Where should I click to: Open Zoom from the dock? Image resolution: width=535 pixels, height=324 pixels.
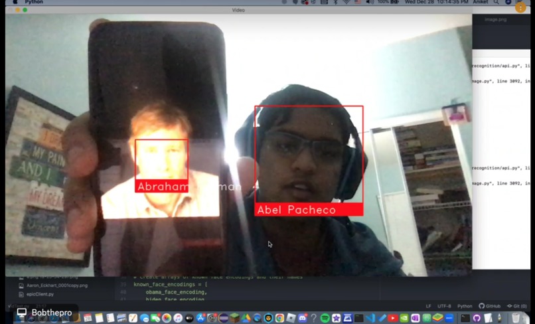449,318
